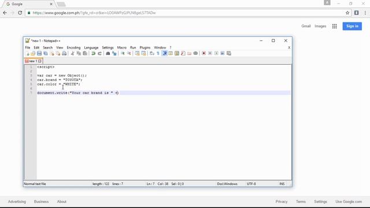This screenshot has height=208, width=370.
Task: Open the Macro menu
Action: (122, 47)
